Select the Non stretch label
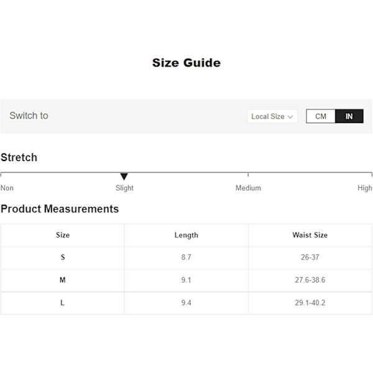 [7, 188]
